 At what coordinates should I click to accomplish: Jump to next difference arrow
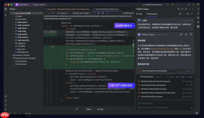click(x=49, y=13)
